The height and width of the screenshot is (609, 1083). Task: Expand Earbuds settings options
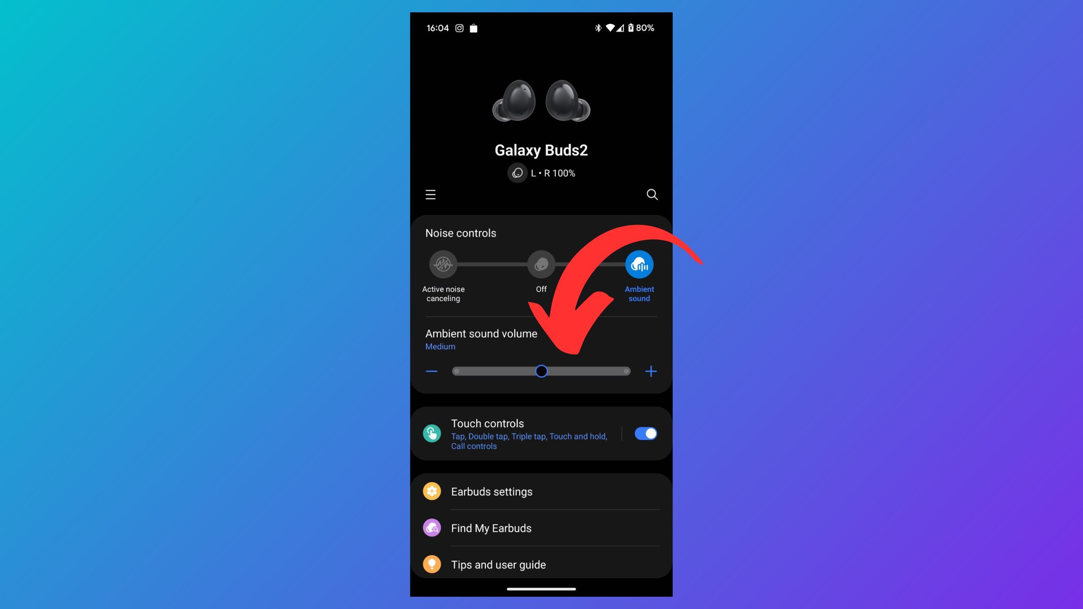[x=541, y=491]
